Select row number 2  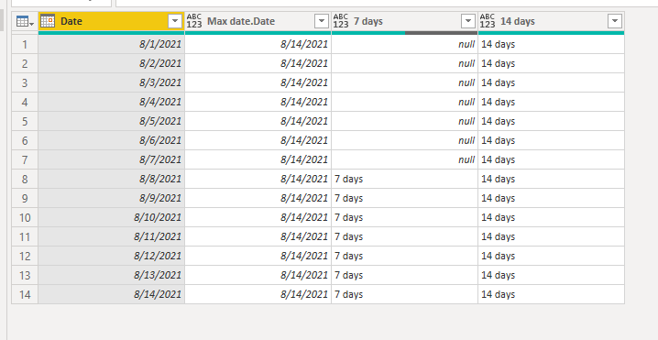click(x=25, y=63)
